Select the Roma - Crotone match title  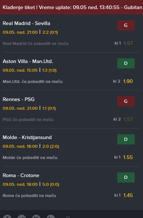[21, 176]
